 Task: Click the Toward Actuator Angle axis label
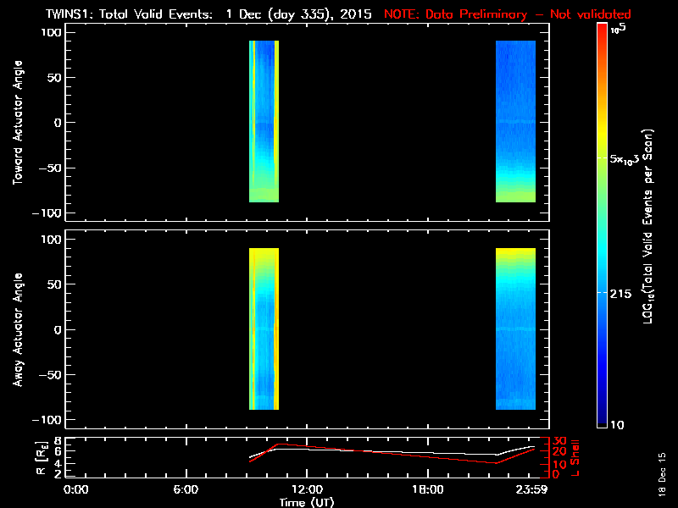tap(17, 123)
